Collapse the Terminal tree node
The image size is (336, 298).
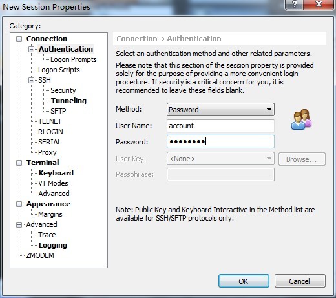[19, 163]
